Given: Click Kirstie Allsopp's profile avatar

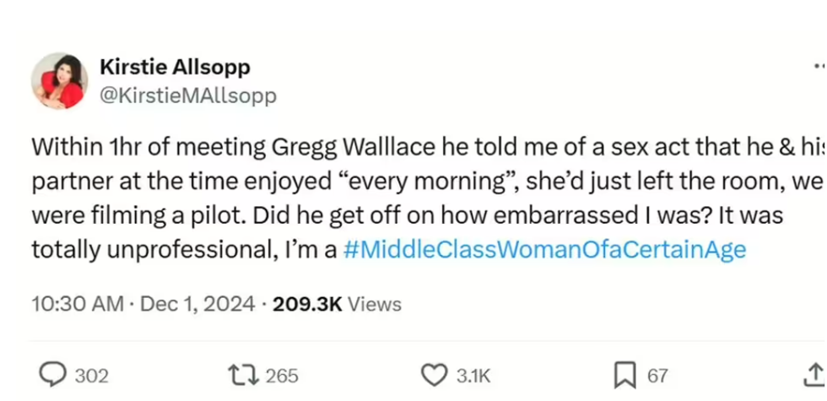Looking at the screenshot, I should point(59,81).
